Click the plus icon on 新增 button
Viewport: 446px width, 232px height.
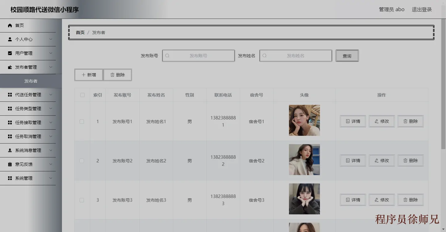click(x=83, y=75)
